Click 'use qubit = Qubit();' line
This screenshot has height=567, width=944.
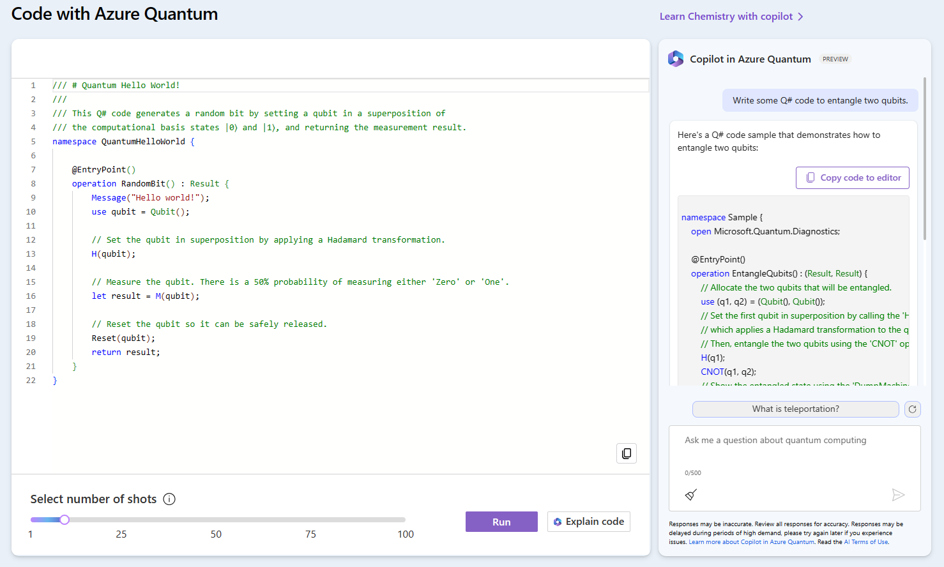click(x=141, y=212)
